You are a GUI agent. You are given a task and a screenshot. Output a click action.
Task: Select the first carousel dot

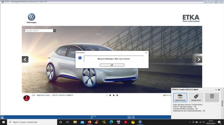click(x=106, y=95)
